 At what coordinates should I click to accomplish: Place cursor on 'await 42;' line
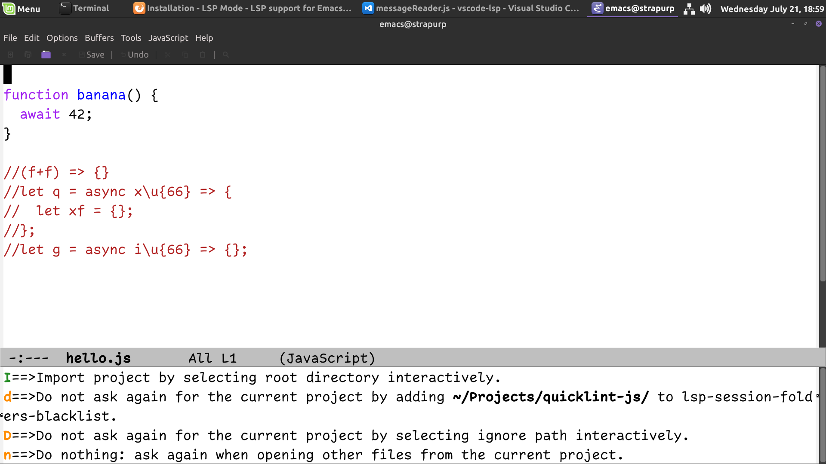pos(56,114)
